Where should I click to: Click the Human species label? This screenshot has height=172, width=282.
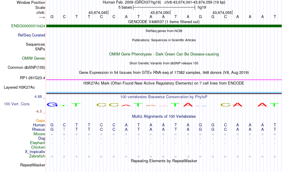(39, 125)
